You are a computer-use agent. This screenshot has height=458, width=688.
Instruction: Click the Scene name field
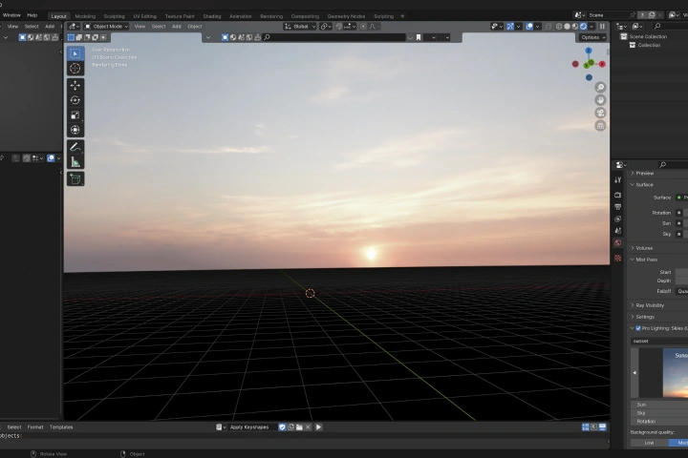[607, 15]
